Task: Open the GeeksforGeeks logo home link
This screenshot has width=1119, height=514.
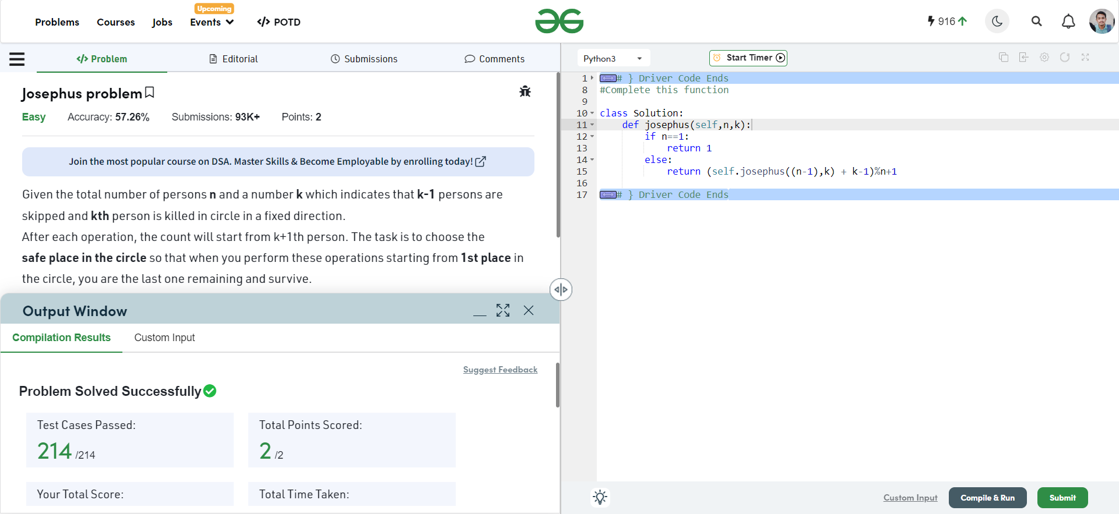Action: tap(559, 22)
